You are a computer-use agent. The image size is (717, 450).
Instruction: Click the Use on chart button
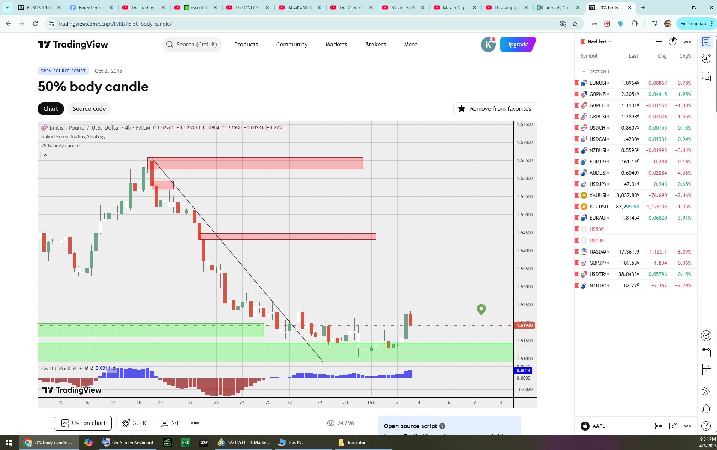(x=83, y=423)
